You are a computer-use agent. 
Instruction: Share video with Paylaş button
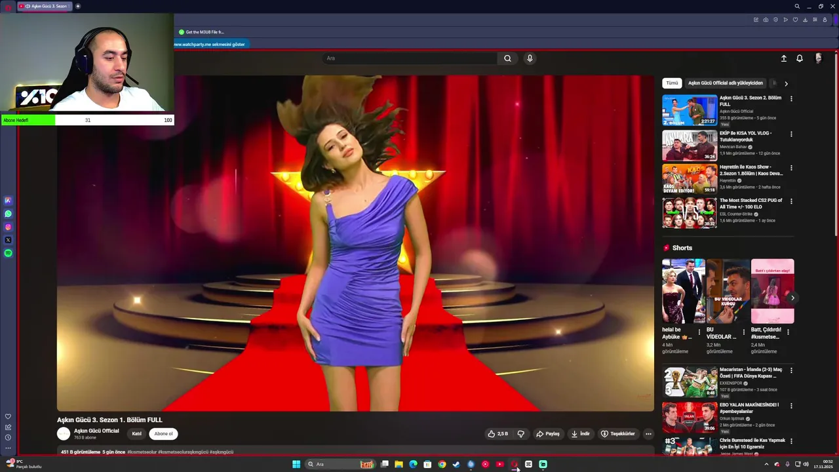[x=548, y=433]
